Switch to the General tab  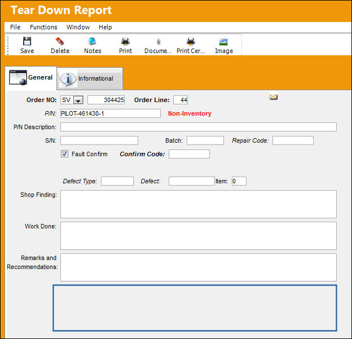31,78
